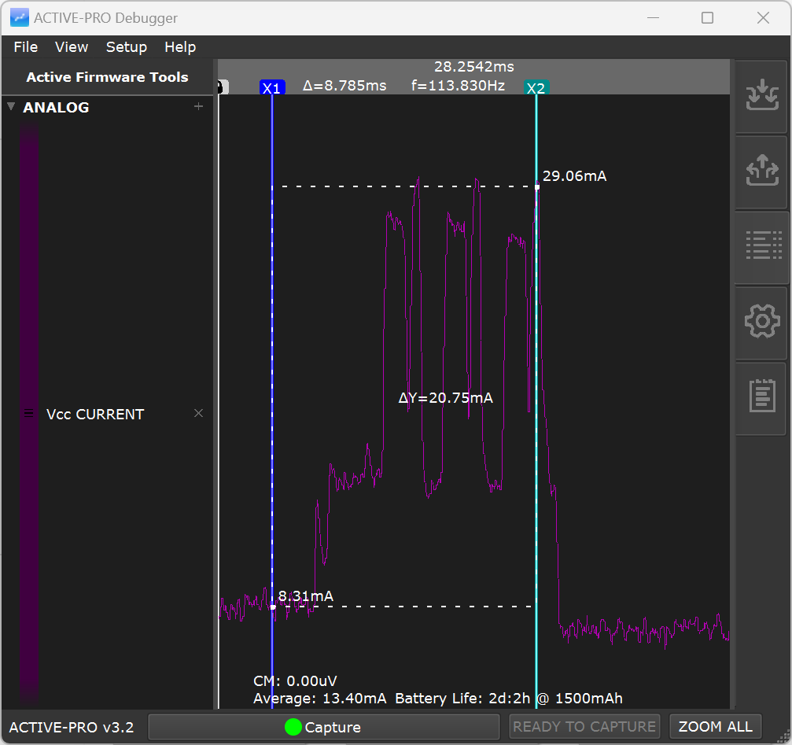Click the X2 cursor marker
Image resolution: width=792 pixels, height=745 pixels.
tap(536, 88)
